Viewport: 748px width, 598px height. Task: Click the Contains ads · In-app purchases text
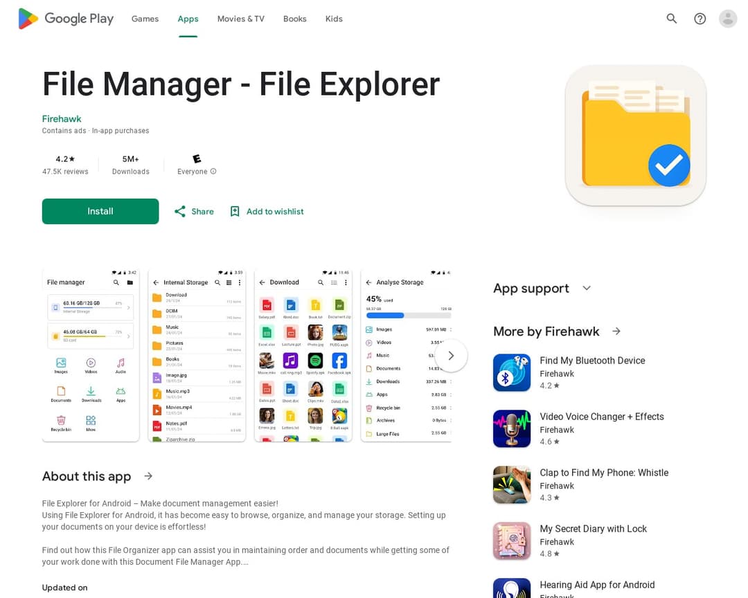96,131
